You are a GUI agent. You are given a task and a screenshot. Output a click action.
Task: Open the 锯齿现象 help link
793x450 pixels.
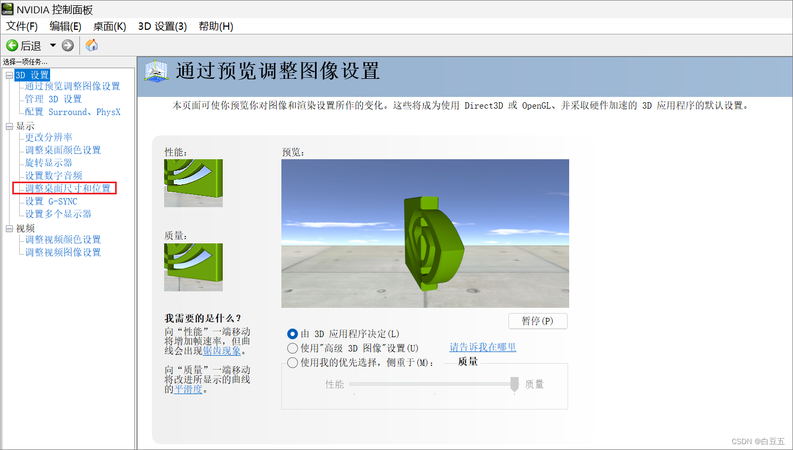[222, 351]
